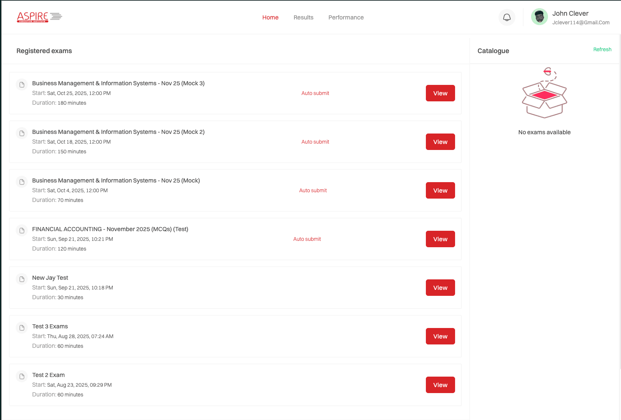
Task: Click the 70 minutes duration
Action: 70,200
